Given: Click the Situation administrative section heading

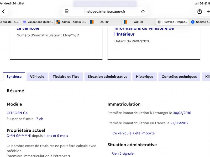Looking at the screenshot, I should click(x=132, y=145).
